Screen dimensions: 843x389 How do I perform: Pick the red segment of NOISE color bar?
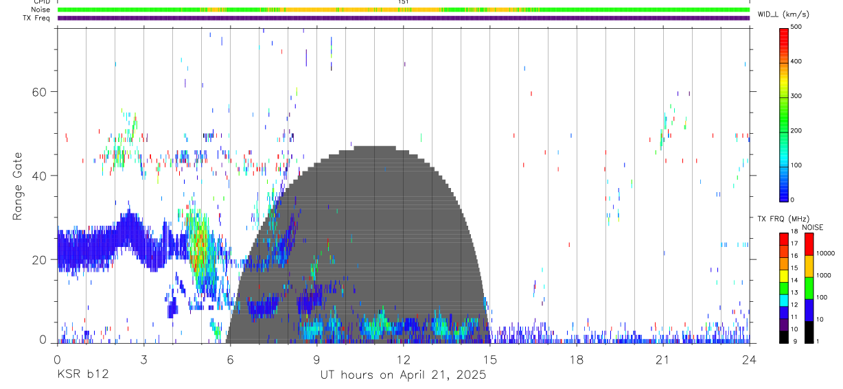pos(809,244)
